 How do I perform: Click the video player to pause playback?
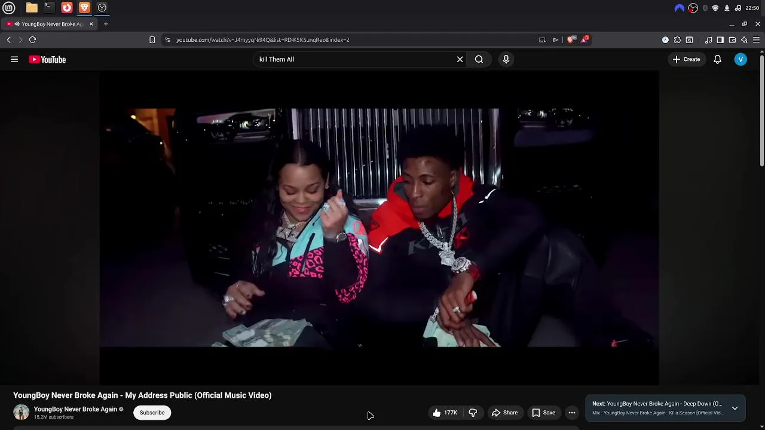379,228
